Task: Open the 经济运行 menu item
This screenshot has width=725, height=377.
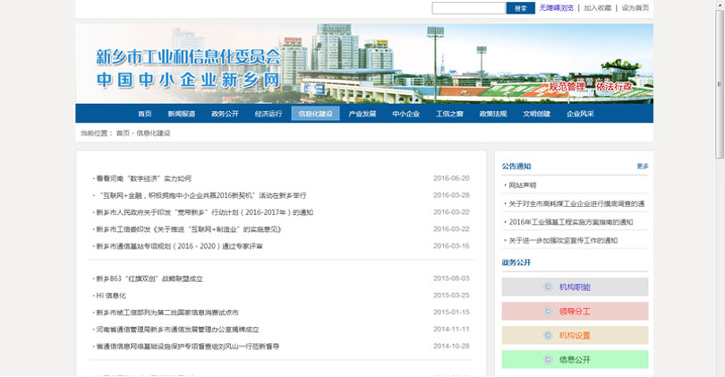Action: pos(269,114)
